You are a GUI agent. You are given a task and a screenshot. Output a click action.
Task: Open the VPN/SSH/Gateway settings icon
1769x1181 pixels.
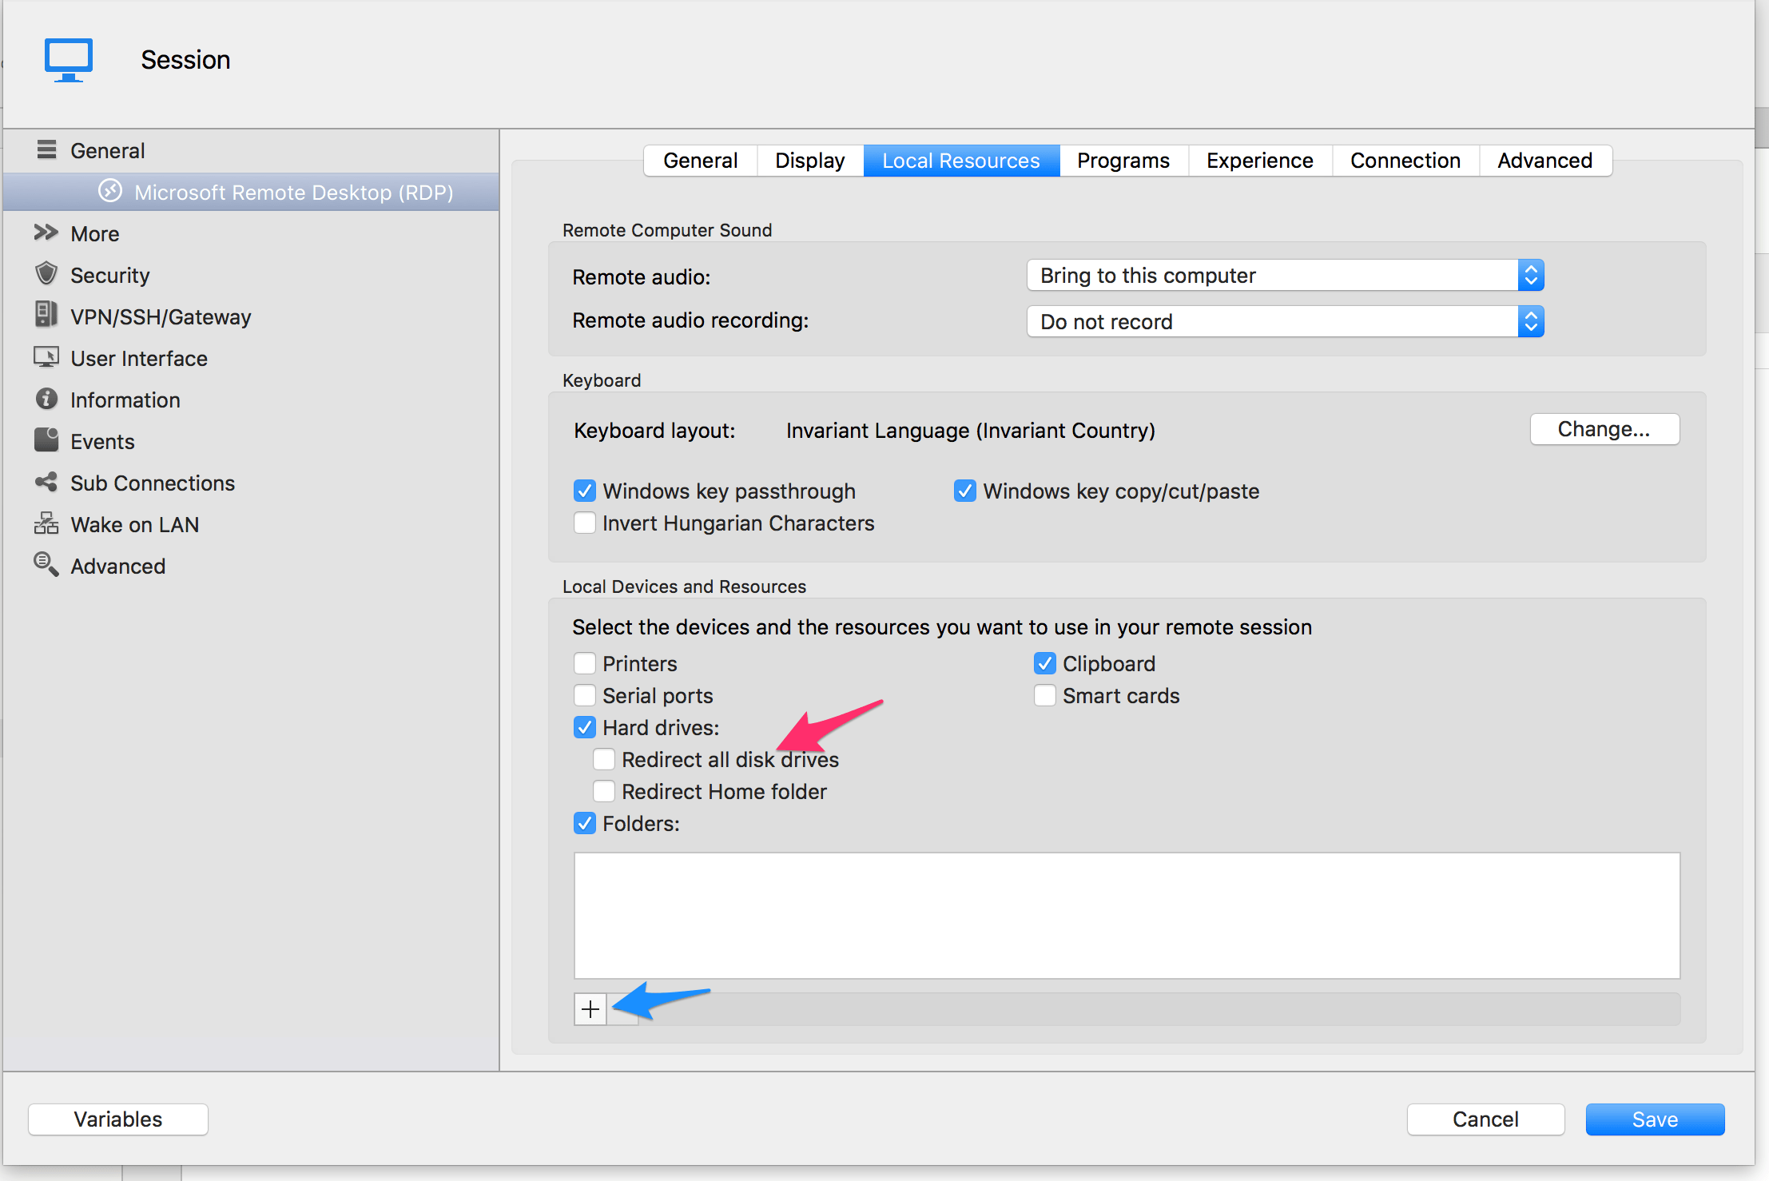(x=46, y=316)
